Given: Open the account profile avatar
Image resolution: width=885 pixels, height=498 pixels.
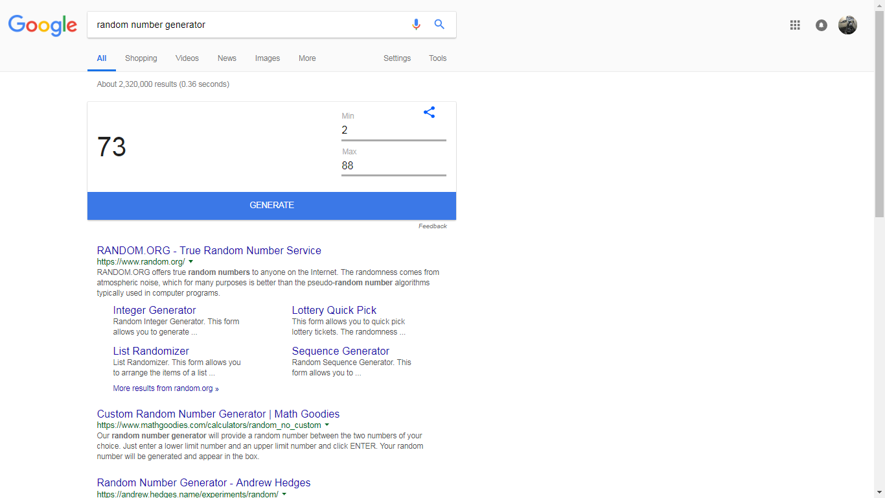Looking at the screenshot, I should (847, 25).
